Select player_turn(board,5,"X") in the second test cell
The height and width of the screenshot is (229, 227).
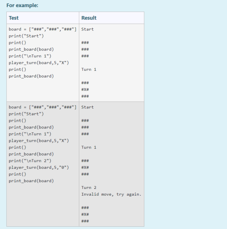coord(39,141)
